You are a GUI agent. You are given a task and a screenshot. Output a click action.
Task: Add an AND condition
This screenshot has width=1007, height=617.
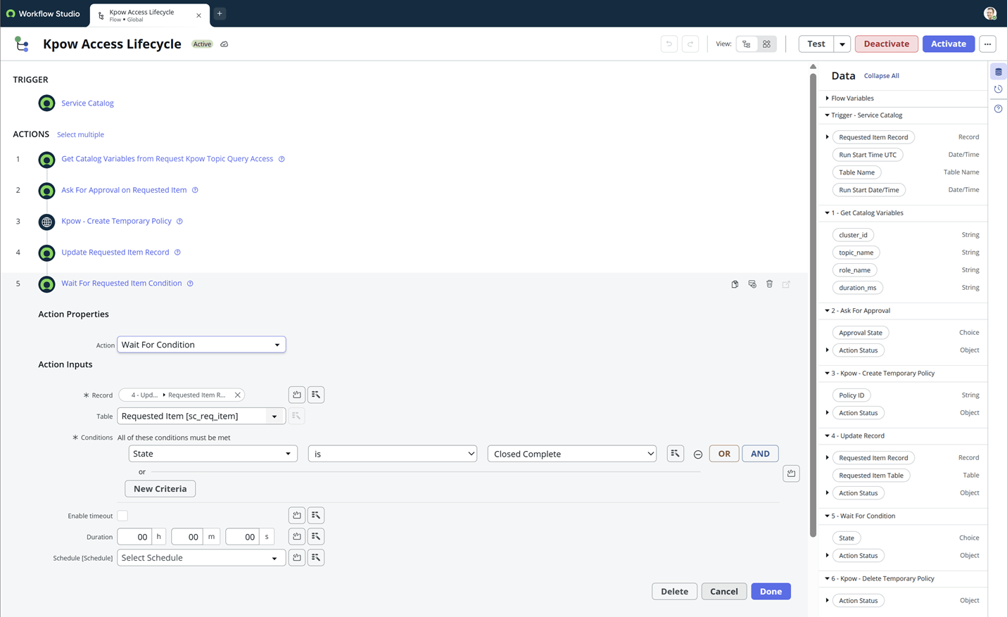pyautogui.click(x=760, y=454)
